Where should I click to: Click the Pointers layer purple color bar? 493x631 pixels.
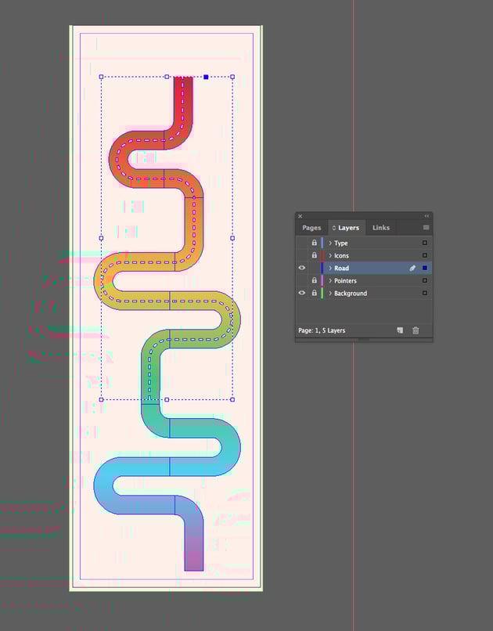tap(322, 280)
